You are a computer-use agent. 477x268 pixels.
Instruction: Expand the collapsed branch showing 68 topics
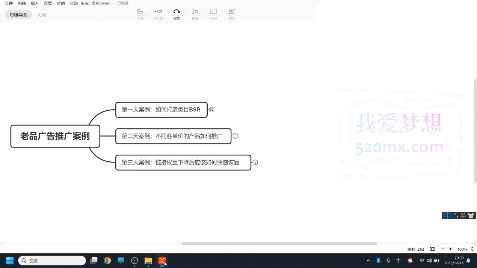coord(211,110)
